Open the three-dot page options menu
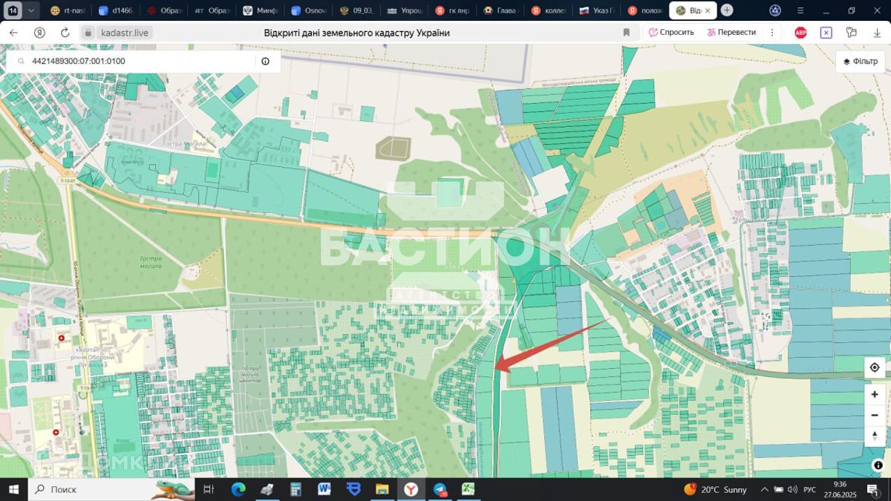891x501 pixels. pyautogui.click(x=772, y=33)
